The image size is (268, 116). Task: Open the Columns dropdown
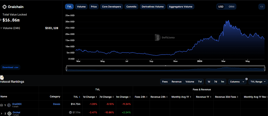click(x=237, y=82)
